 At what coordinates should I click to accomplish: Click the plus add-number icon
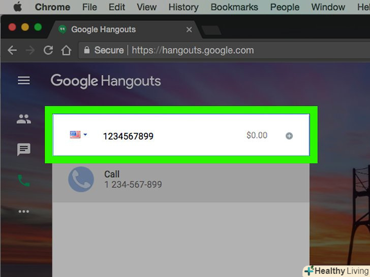point(289,135)
